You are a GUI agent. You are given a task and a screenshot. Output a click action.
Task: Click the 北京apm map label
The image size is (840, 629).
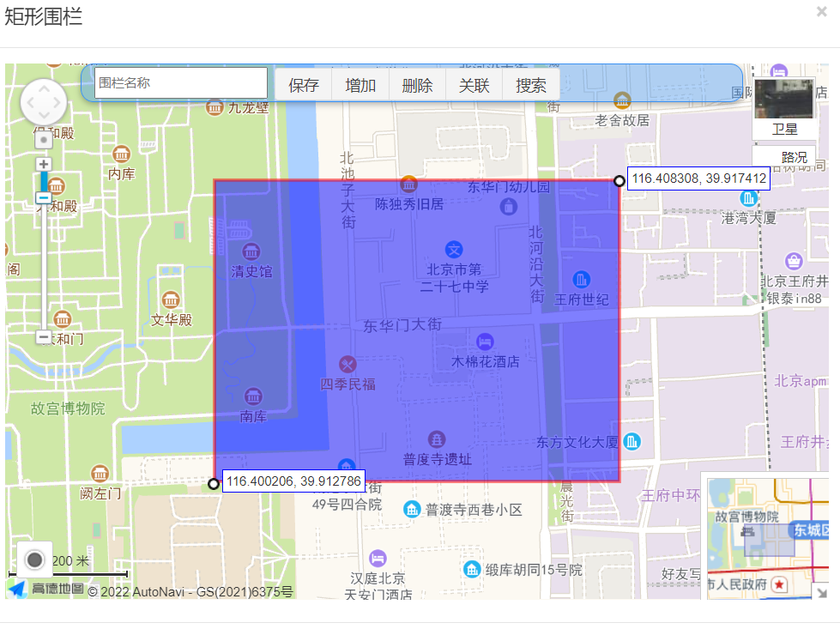[800, 381]
